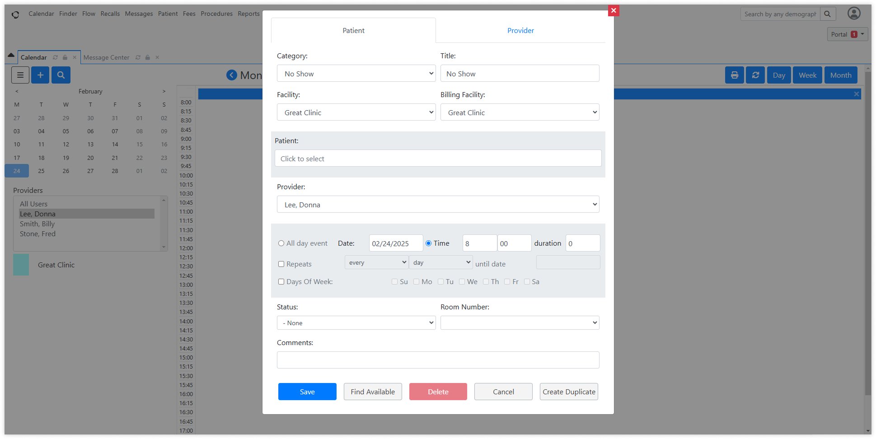876x439 pixels.
Task: Close the dialog with red X
Action: click(x=614, y=10)
